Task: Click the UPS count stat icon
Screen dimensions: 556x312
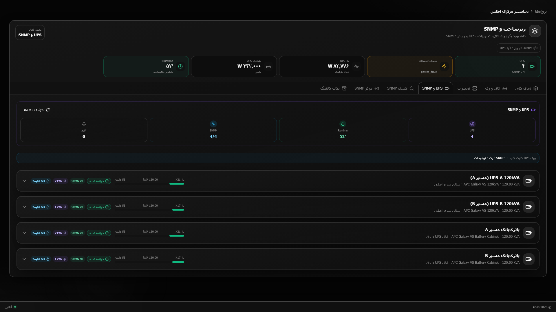Action: point(472,124)
